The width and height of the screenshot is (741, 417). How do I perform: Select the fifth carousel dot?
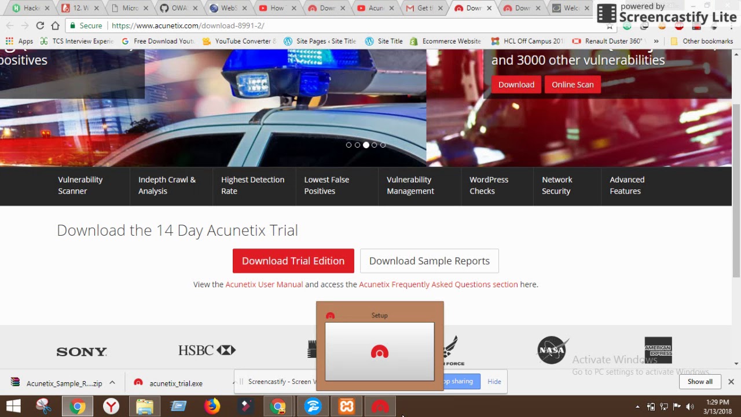pyautogui.click(x=383, y=145)
